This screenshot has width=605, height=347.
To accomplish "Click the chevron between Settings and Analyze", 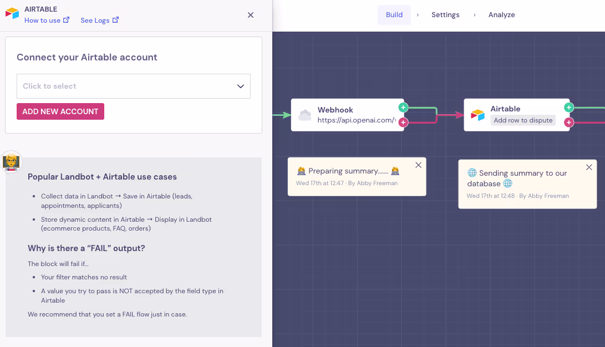I will pyautogui.click(x=475, y=14).
